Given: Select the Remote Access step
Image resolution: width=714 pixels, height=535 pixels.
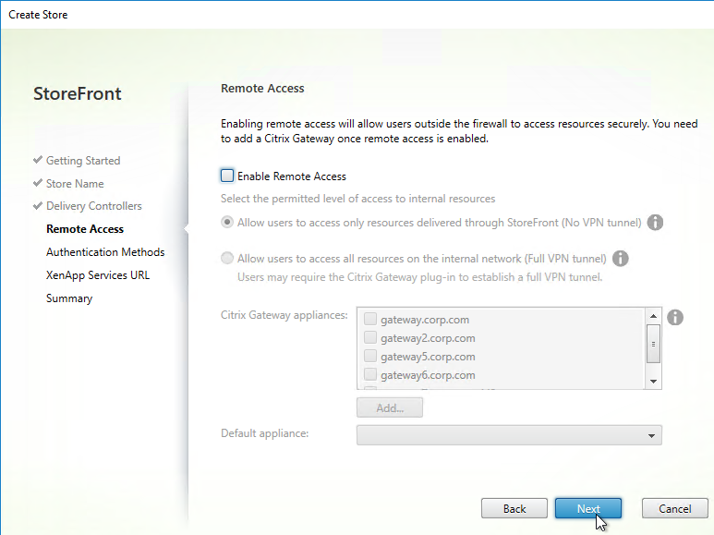Looking at the screenshot, I should 85,229.
